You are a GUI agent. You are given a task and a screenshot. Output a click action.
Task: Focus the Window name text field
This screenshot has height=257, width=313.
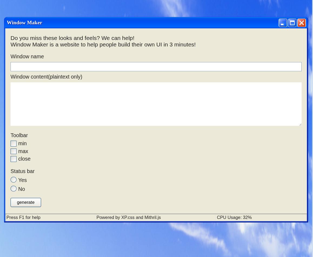coord(156,67)
